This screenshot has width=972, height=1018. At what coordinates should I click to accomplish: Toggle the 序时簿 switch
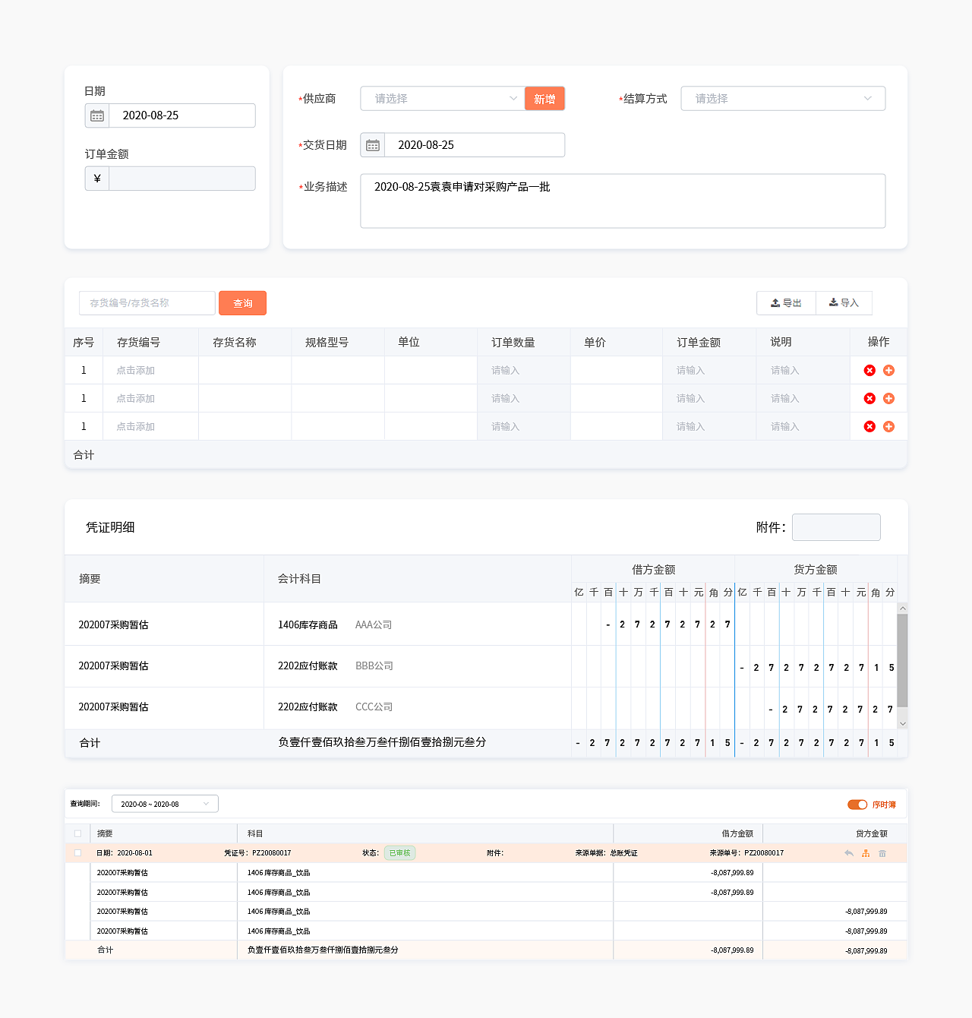857,805
